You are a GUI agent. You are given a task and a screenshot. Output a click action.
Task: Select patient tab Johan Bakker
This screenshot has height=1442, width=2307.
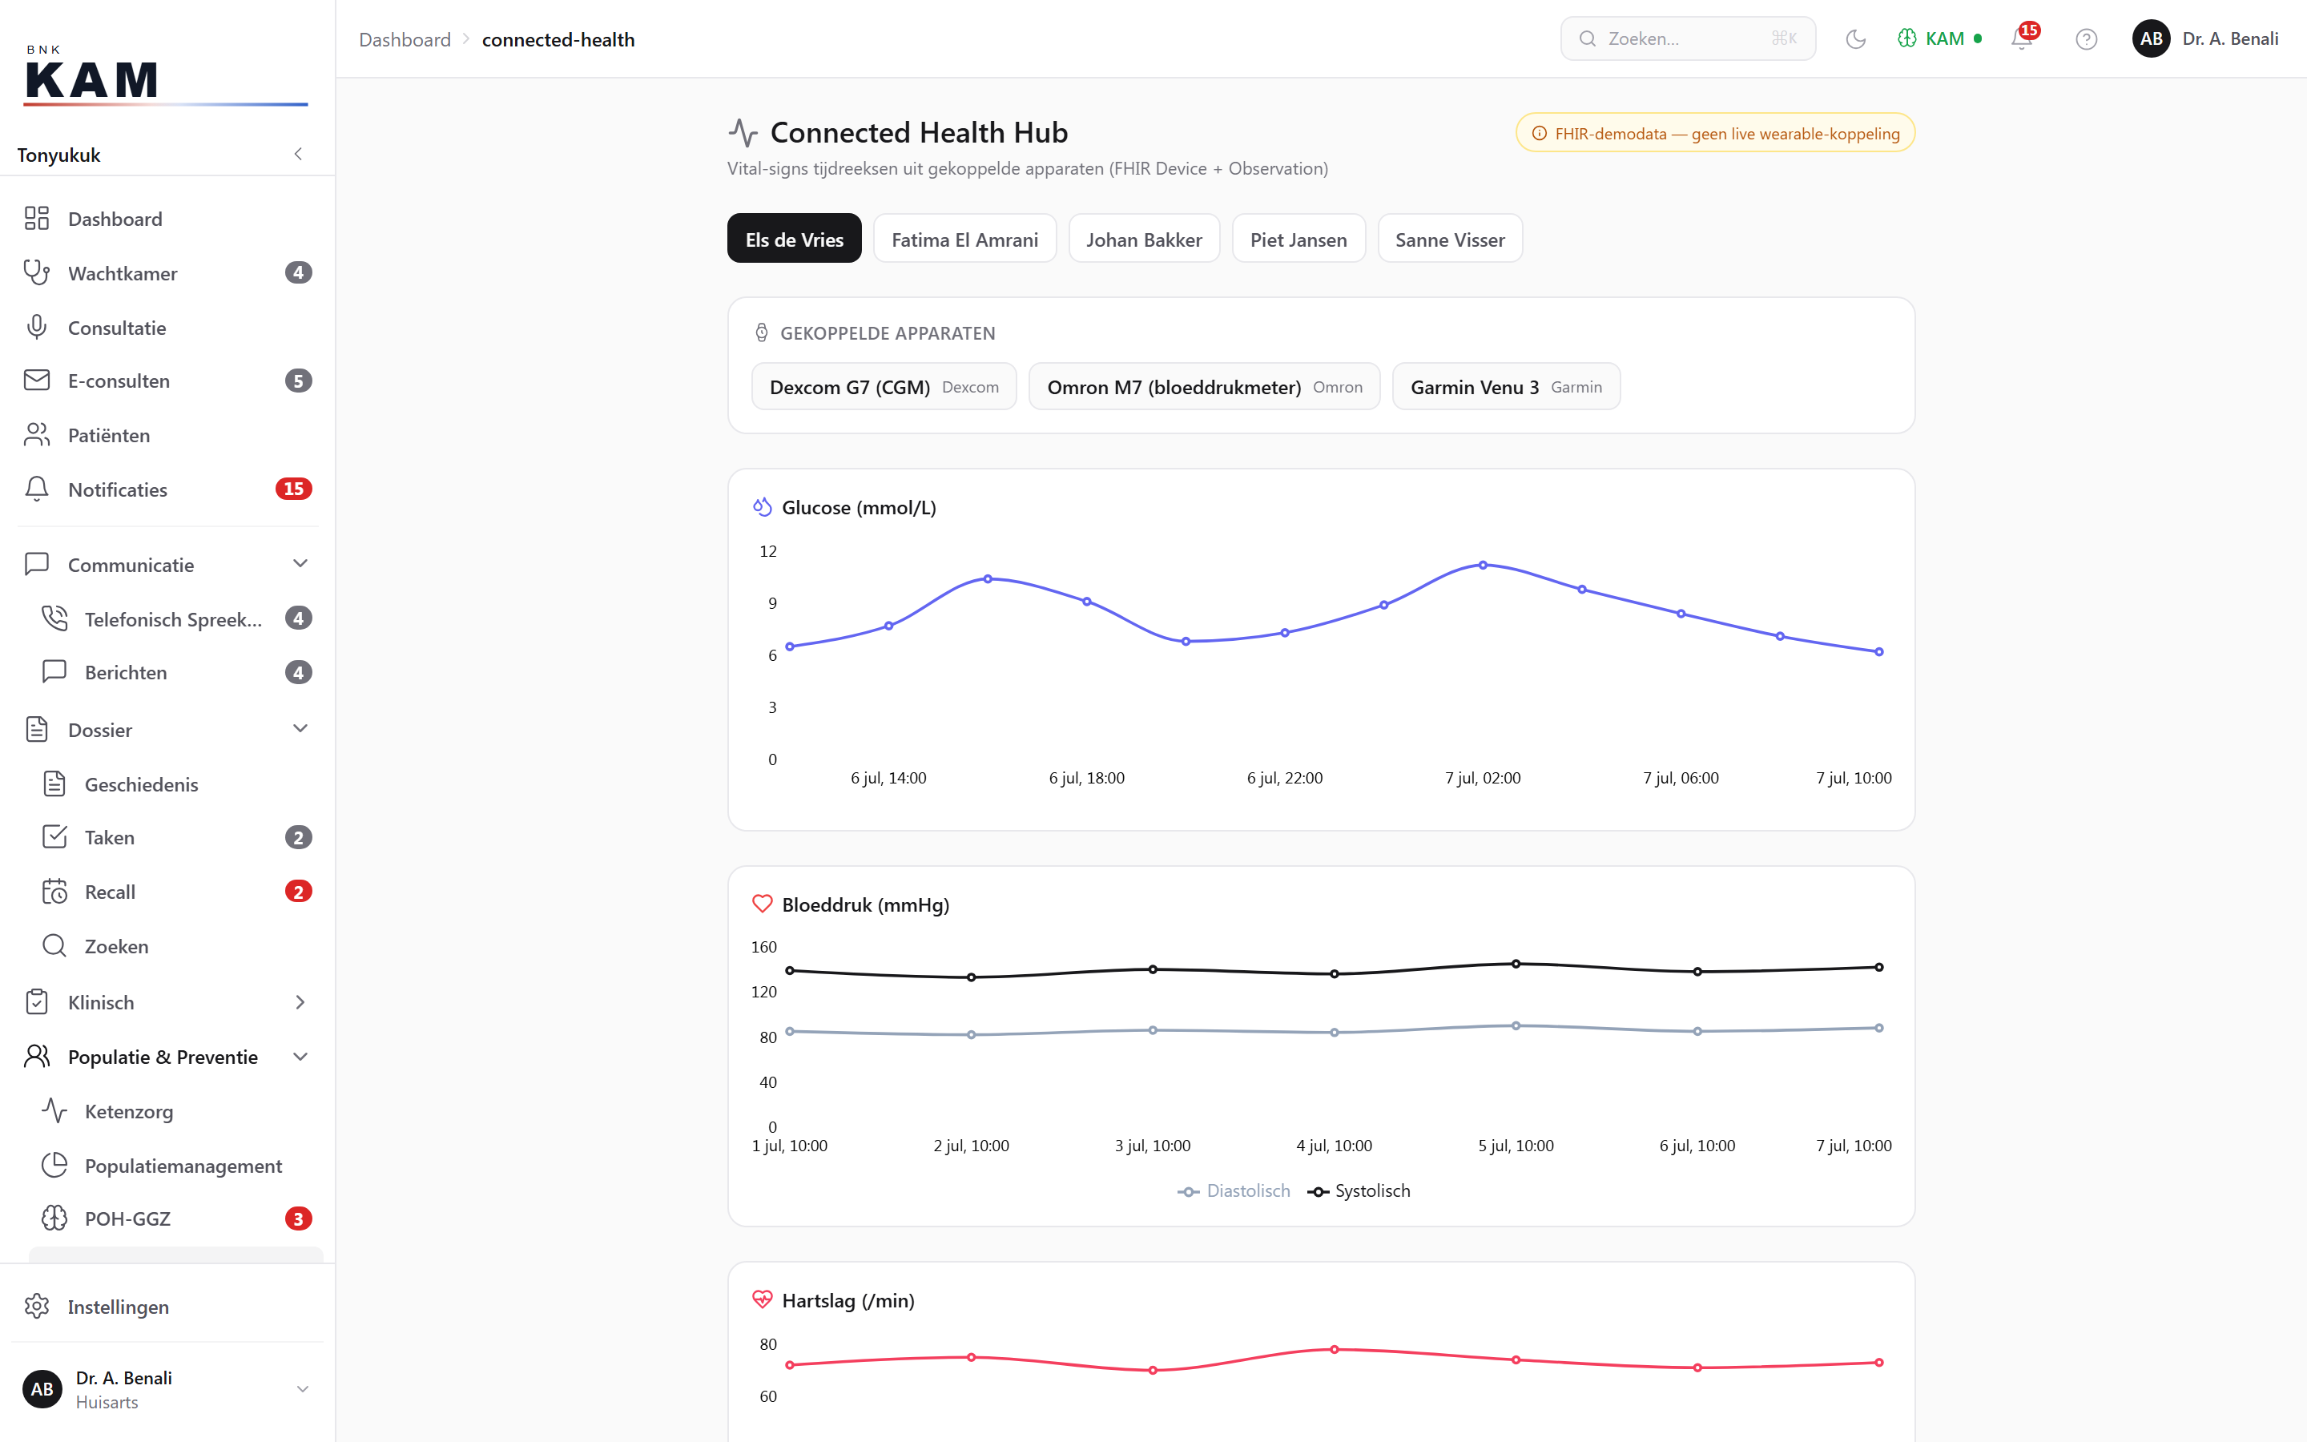[1144, 239]
